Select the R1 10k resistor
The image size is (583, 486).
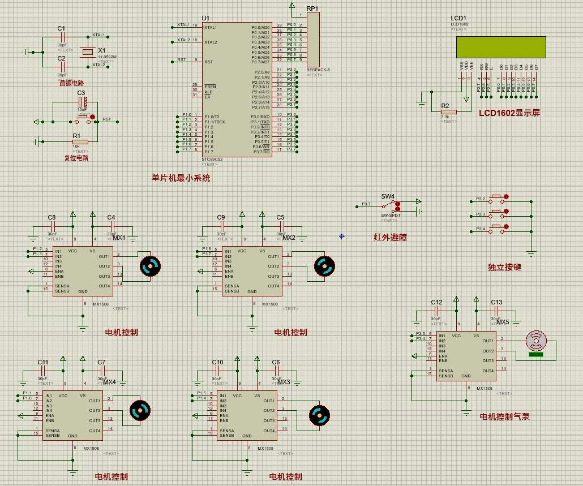tap(80, 141)
